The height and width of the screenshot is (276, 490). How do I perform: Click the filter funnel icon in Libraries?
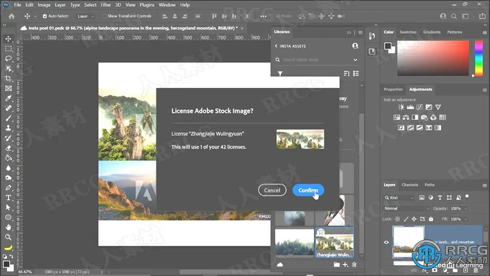(280, 74)
